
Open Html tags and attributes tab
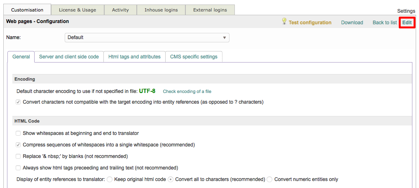click(134, 57)
